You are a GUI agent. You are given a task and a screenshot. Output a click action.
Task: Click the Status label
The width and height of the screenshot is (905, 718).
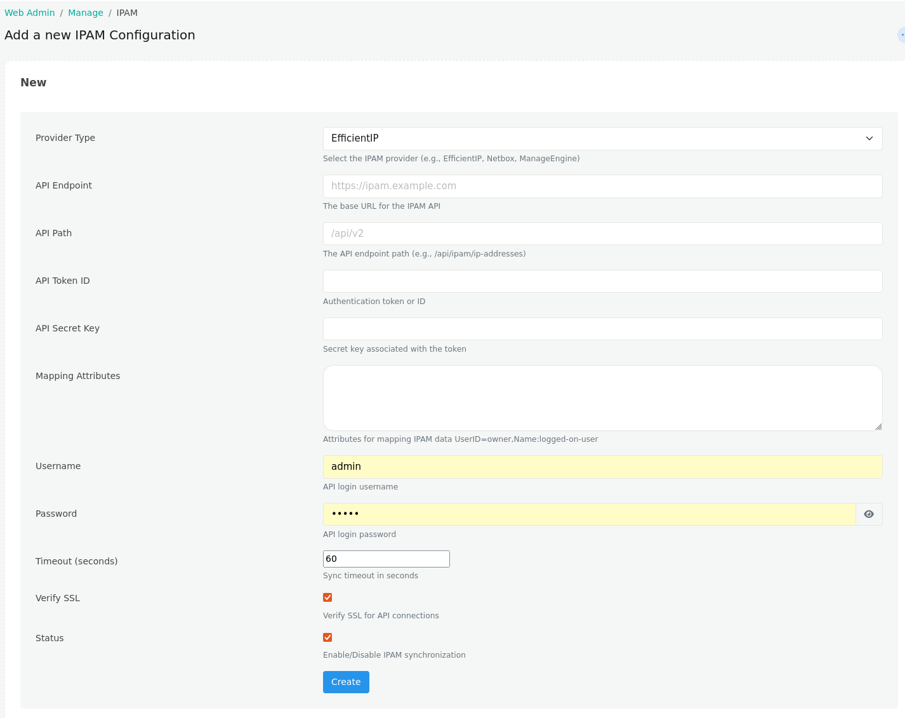tap(50, 638)
